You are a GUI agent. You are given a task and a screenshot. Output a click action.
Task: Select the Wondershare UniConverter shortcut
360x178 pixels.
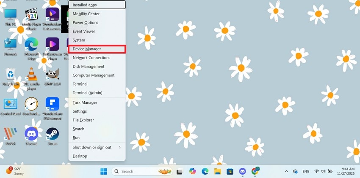point(53,19)
